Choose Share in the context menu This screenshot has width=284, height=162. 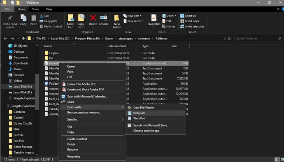click(x=71, y=102)
